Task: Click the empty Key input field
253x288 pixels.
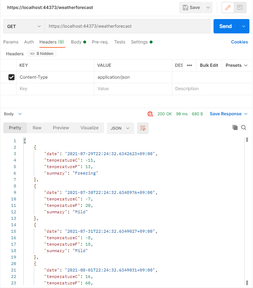Action: point(55,89)
